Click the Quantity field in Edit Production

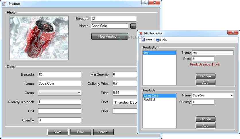[x=203, y=102]
